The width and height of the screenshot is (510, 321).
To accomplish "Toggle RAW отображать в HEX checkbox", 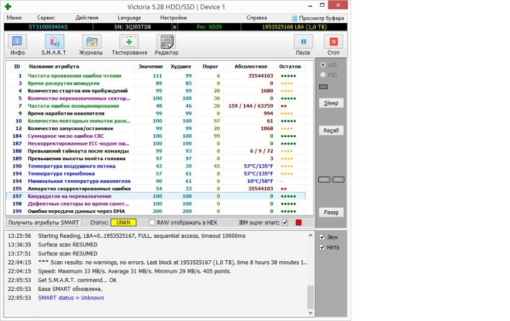I will pos(152,223).
